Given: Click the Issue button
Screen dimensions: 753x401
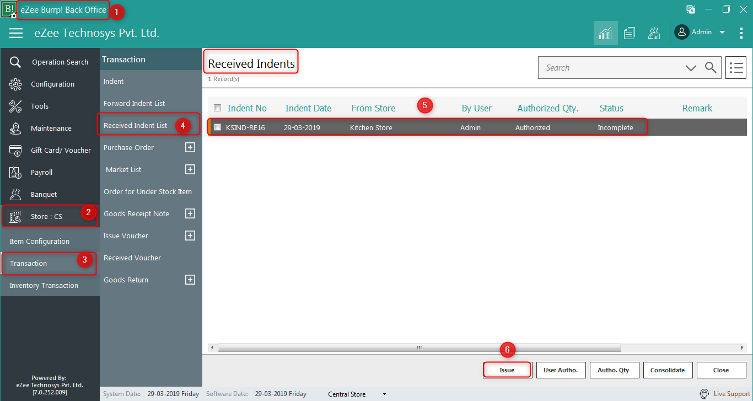Looking at the screenshot, I should tap(507, 370).
